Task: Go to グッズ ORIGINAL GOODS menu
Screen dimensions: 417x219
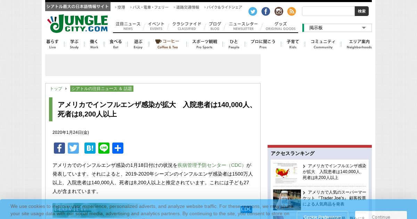Action: point(280,26)
